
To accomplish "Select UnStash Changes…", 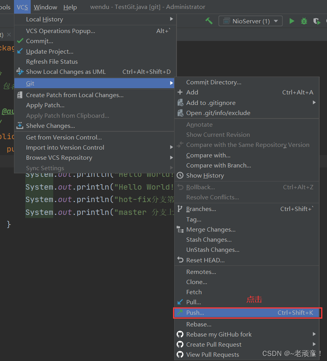I will (247, 250).
